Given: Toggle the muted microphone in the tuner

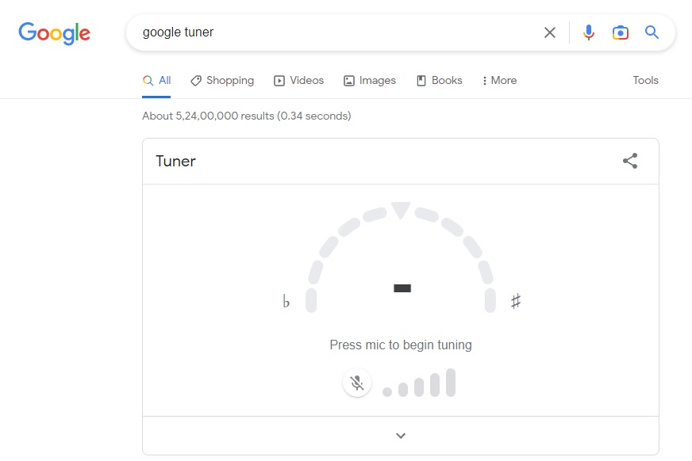Looking at the screenshot, I should tap(357, 382).
